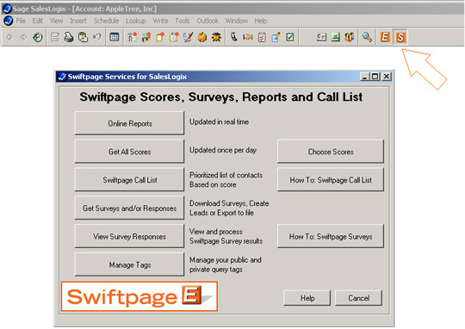This screenshot has height=329, width=465.
Task: Click Get Surveys and/or Responses button
Action: (129, 208)
